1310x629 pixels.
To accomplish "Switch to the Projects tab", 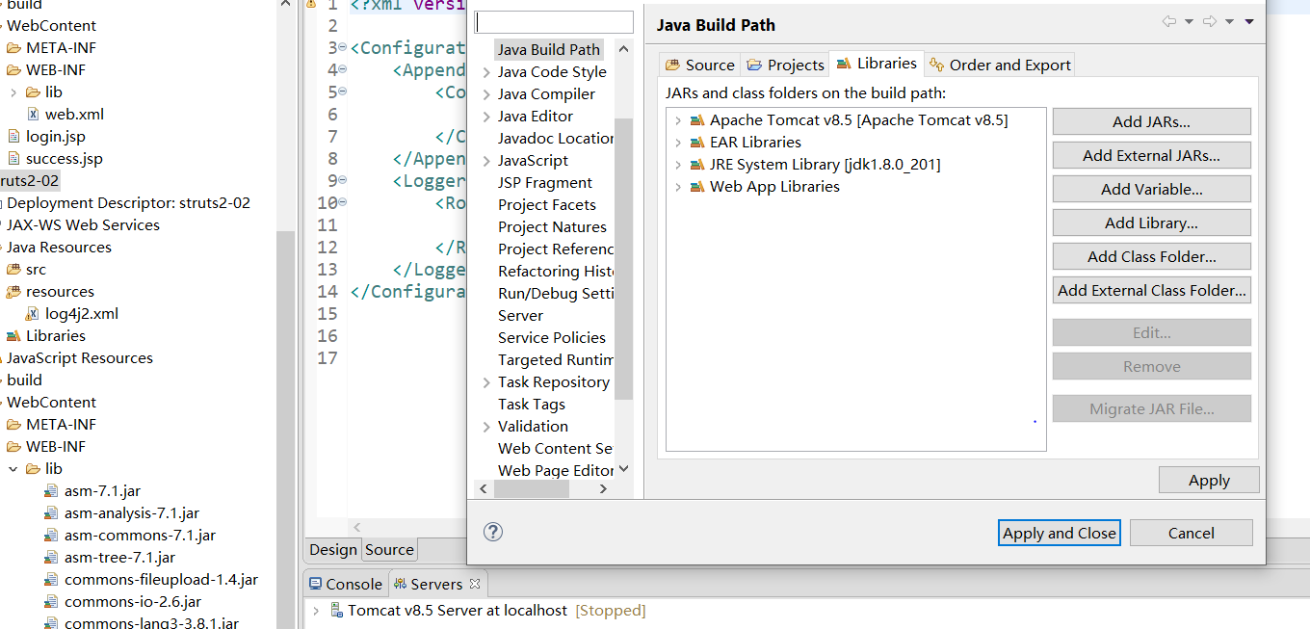I will [785, 65].
